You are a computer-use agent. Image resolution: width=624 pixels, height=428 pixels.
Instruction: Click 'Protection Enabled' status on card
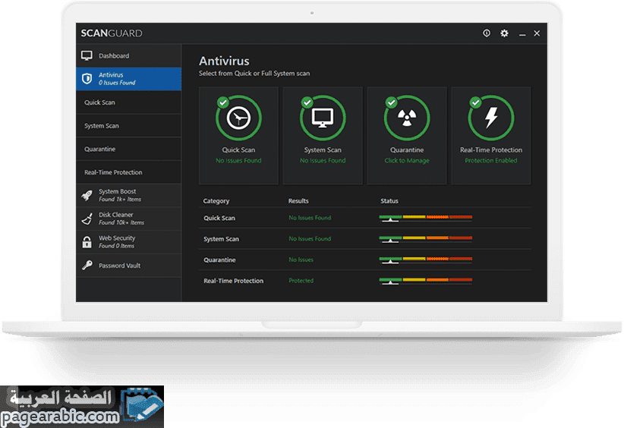pos(491,161)
